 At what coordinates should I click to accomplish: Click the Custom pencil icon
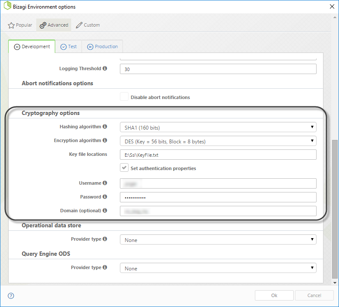pos(79,25)
